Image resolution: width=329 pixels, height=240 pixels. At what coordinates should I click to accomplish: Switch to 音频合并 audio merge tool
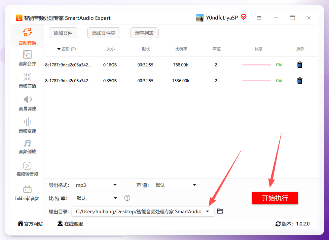27,58
